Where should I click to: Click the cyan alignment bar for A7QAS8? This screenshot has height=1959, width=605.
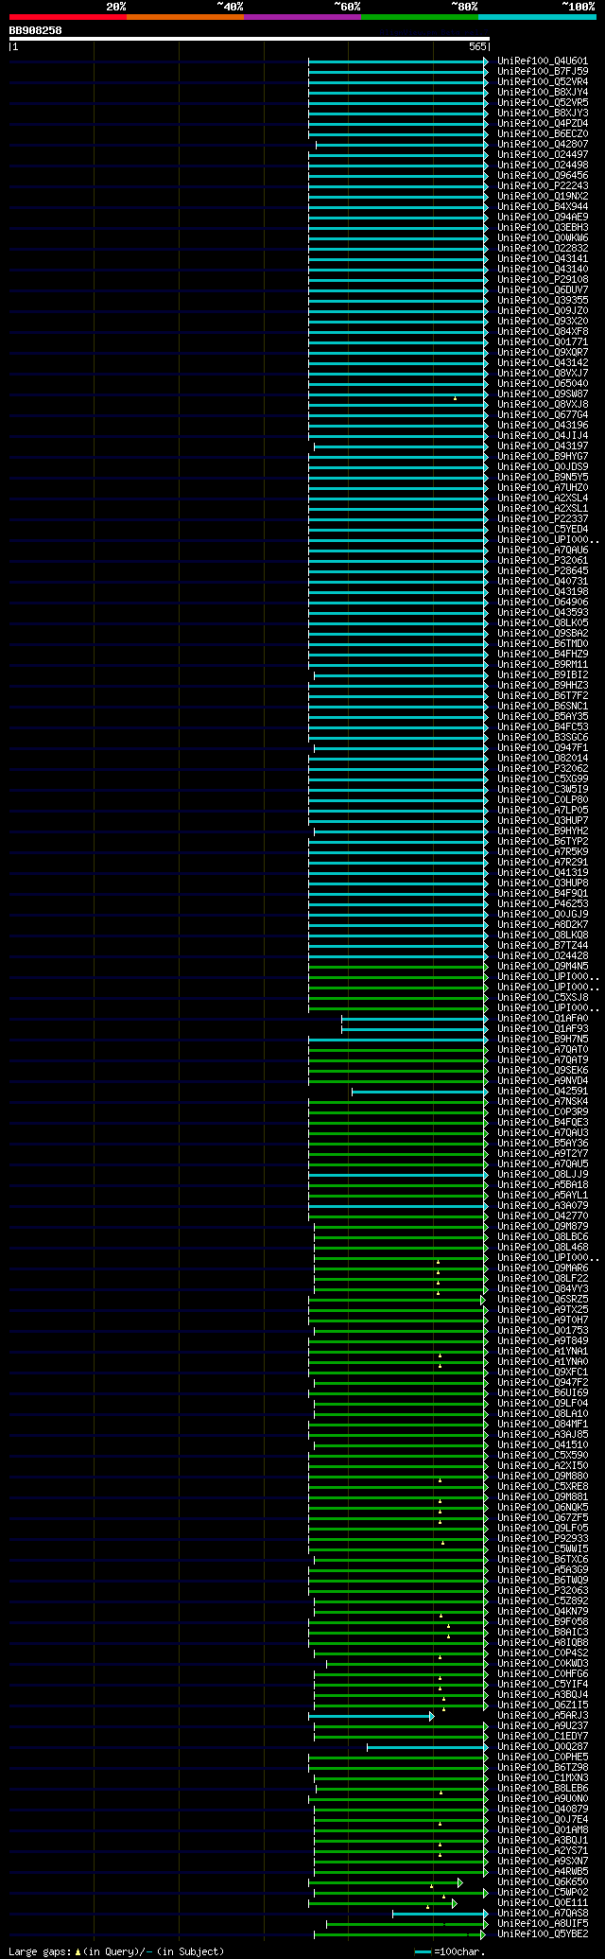tap(441, 1913)
